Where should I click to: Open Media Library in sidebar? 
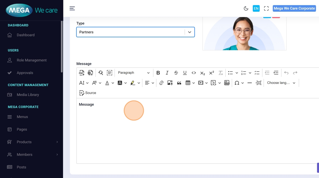[x=28, y=95]
